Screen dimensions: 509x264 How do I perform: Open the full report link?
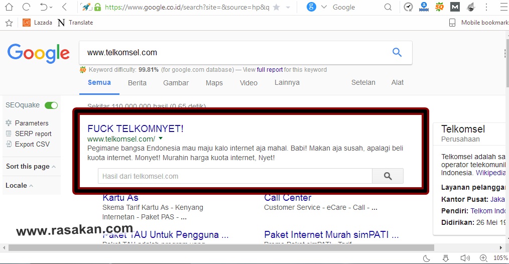point(270,69)
